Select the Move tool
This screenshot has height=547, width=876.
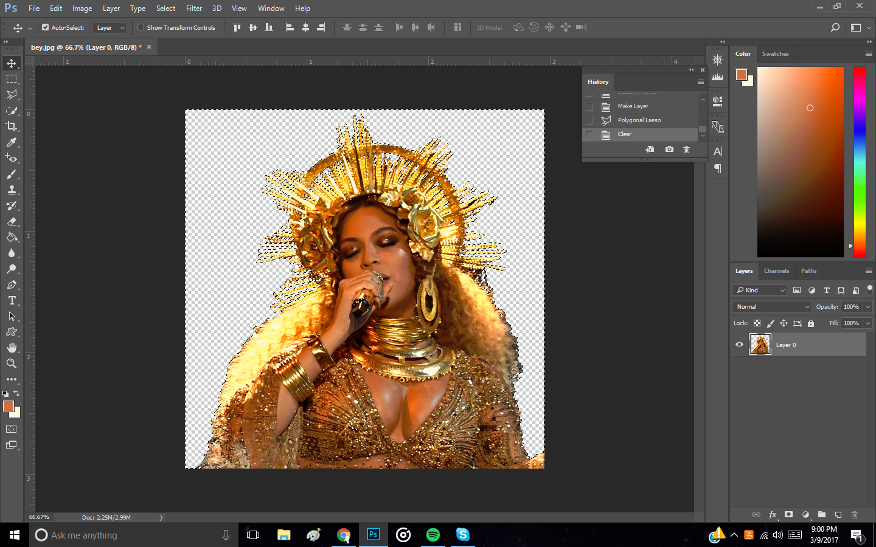pos(12,63)
